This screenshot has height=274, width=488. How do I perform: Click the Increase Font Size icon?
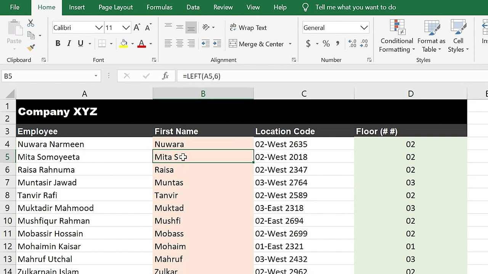137,28
